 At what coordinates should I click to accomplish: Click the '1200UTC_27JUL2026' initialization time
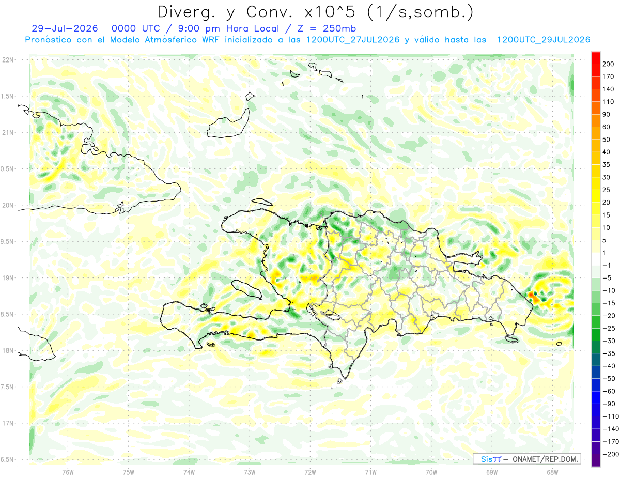353,40
